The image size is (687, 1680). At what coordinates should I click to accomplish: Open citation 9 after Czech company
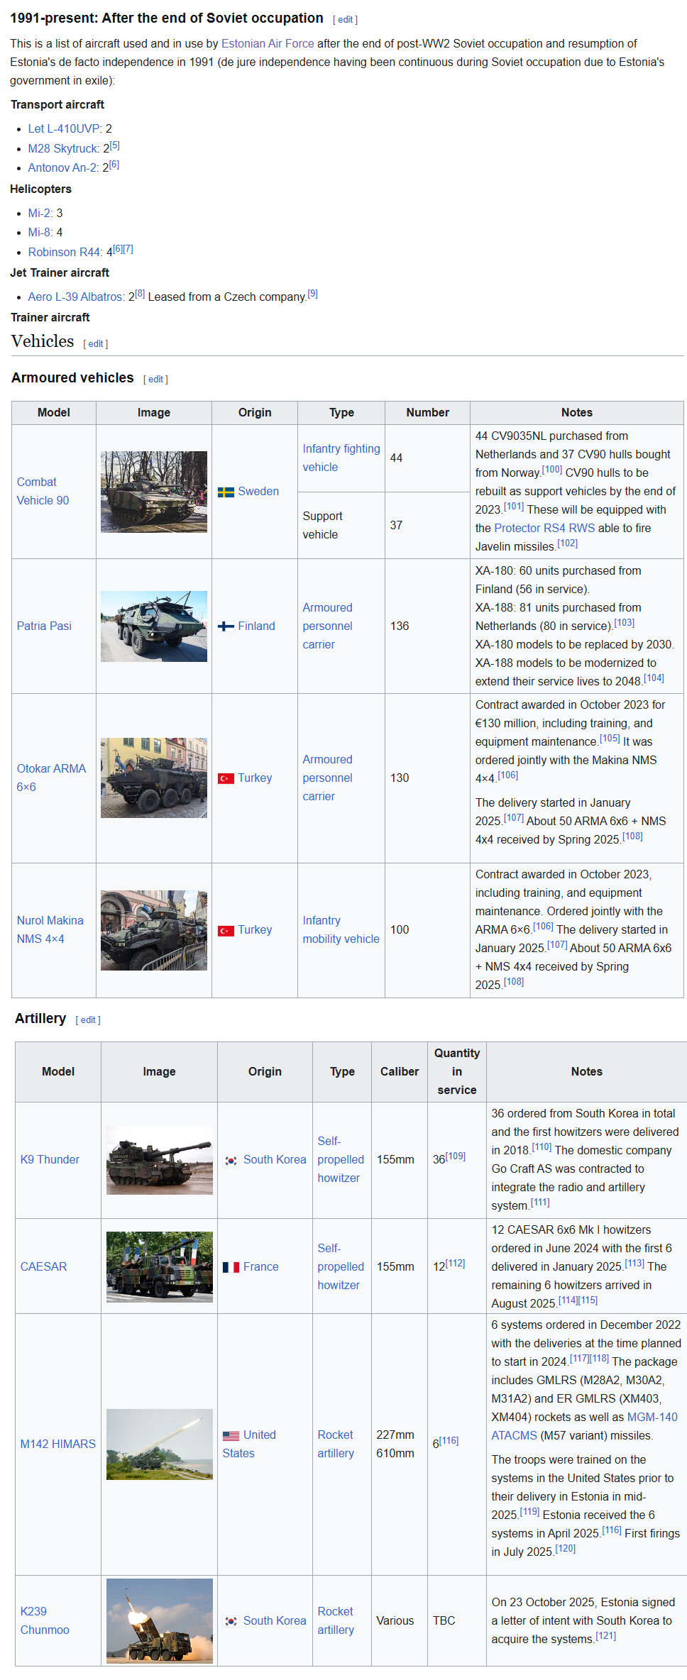pyautogui.click(x=313, y=294)
